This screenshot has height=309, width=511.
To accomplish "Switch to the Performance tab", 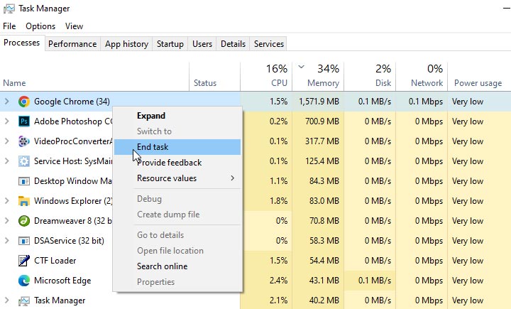I will [72, 44].
